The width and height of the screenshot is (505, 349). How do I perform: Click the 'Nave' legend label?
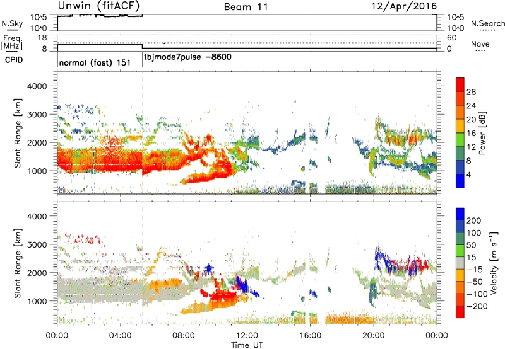(x=480, y=44)
